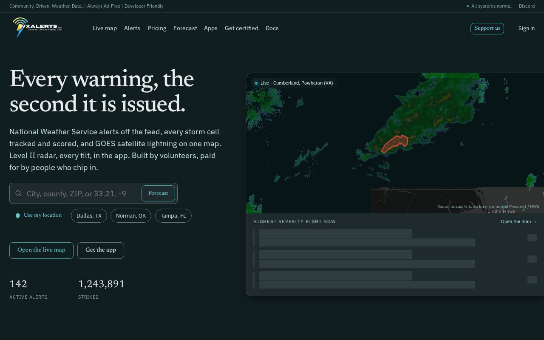Click the Sign in link
The image size is (544, 340).
tap(527, 28)
